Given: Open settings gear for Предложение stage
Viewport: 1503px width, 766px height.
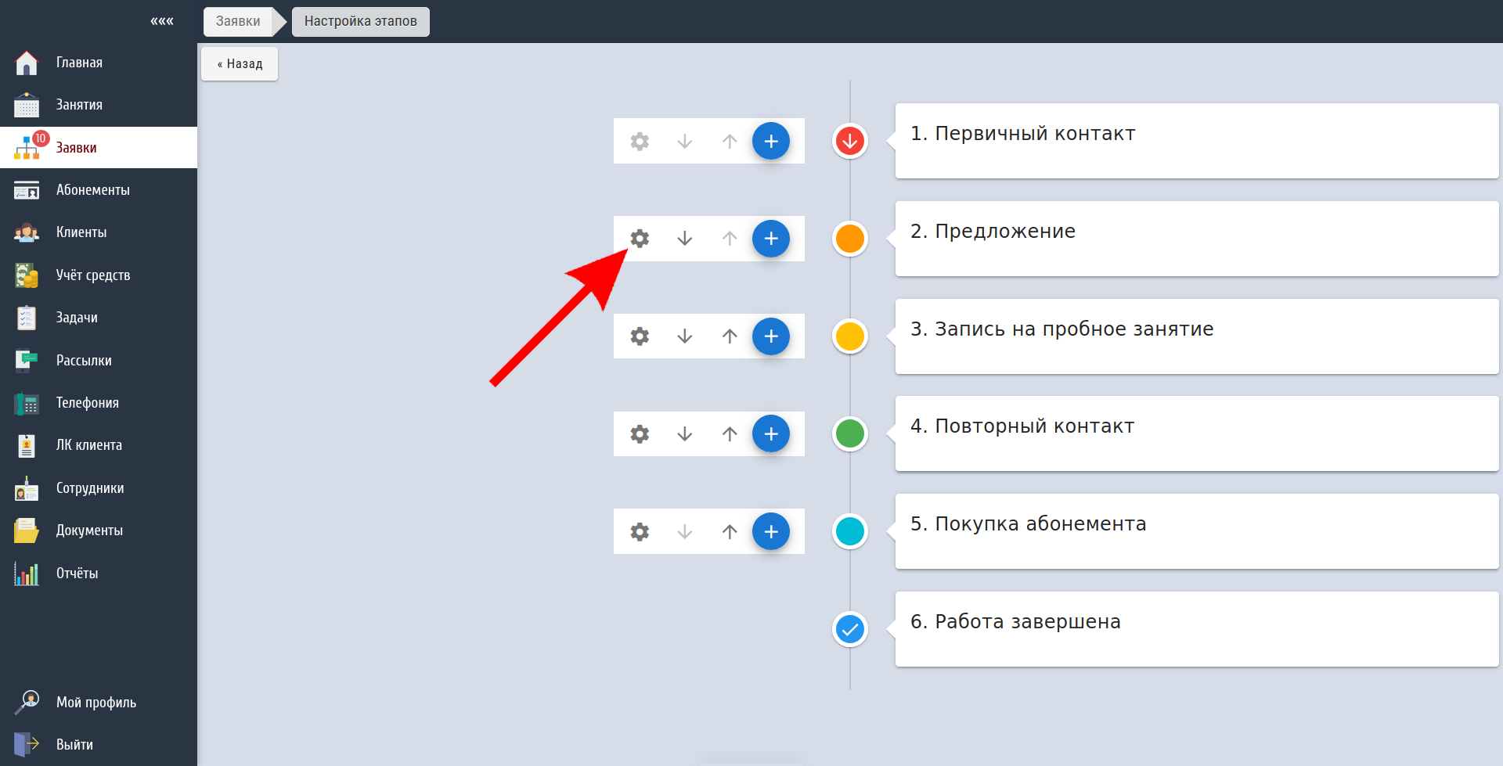Looking at the screenshot, I should pos(640,239).
